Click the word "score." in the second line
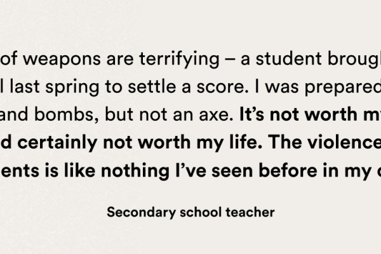Viewport: 381px width, 254px height. (x=223, y=88)
